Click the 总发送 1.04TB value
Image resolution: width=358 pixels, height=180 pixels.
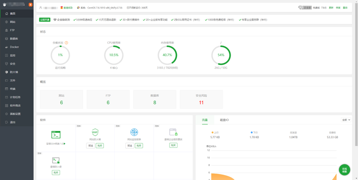pos(293,137)
